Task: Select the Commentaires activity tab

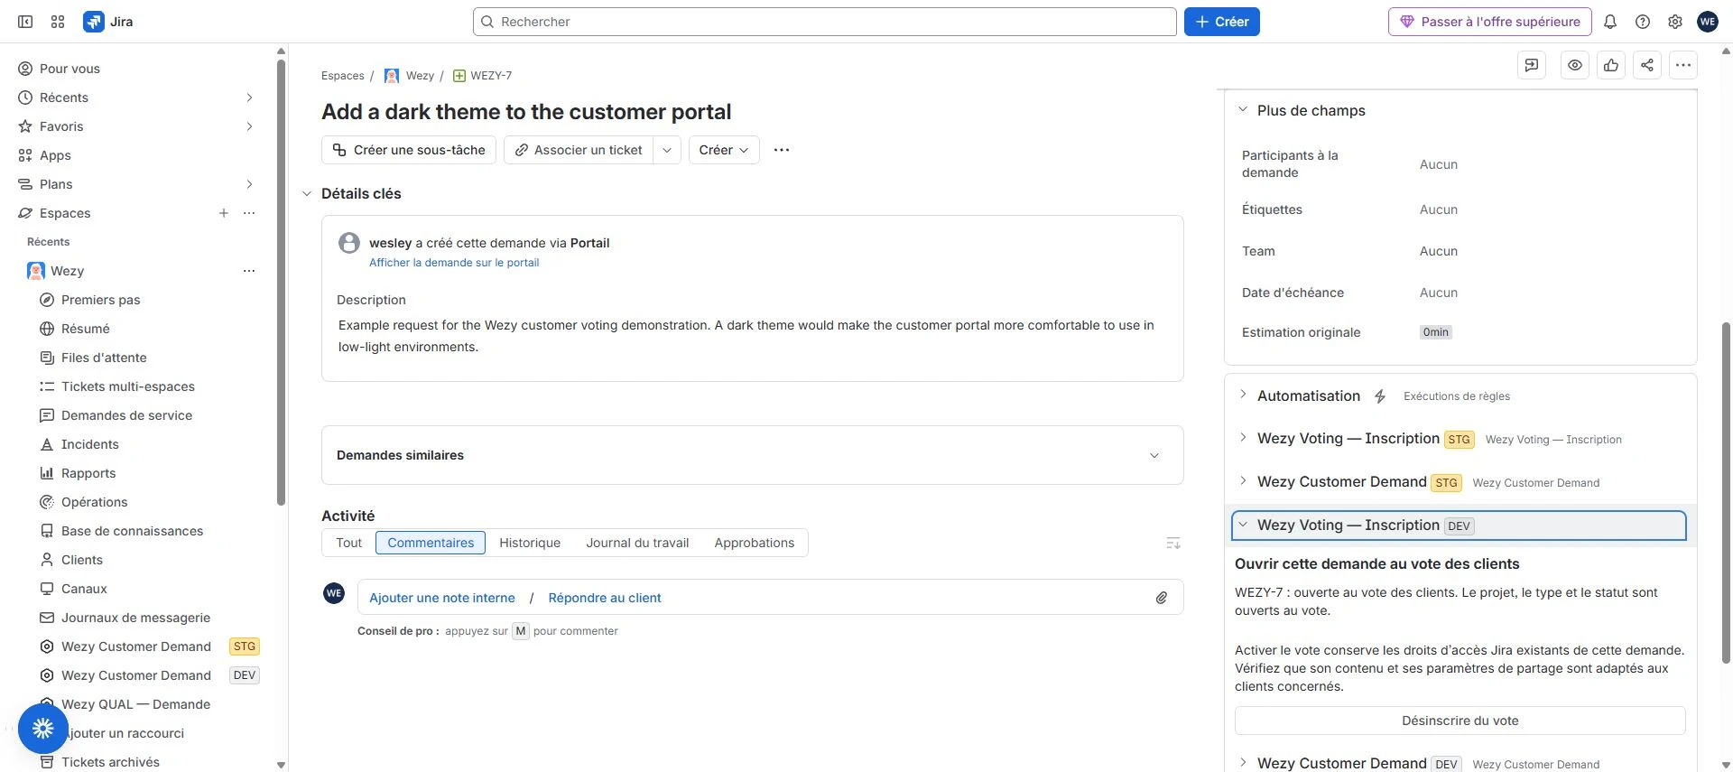Action: [x=431, y=543]
